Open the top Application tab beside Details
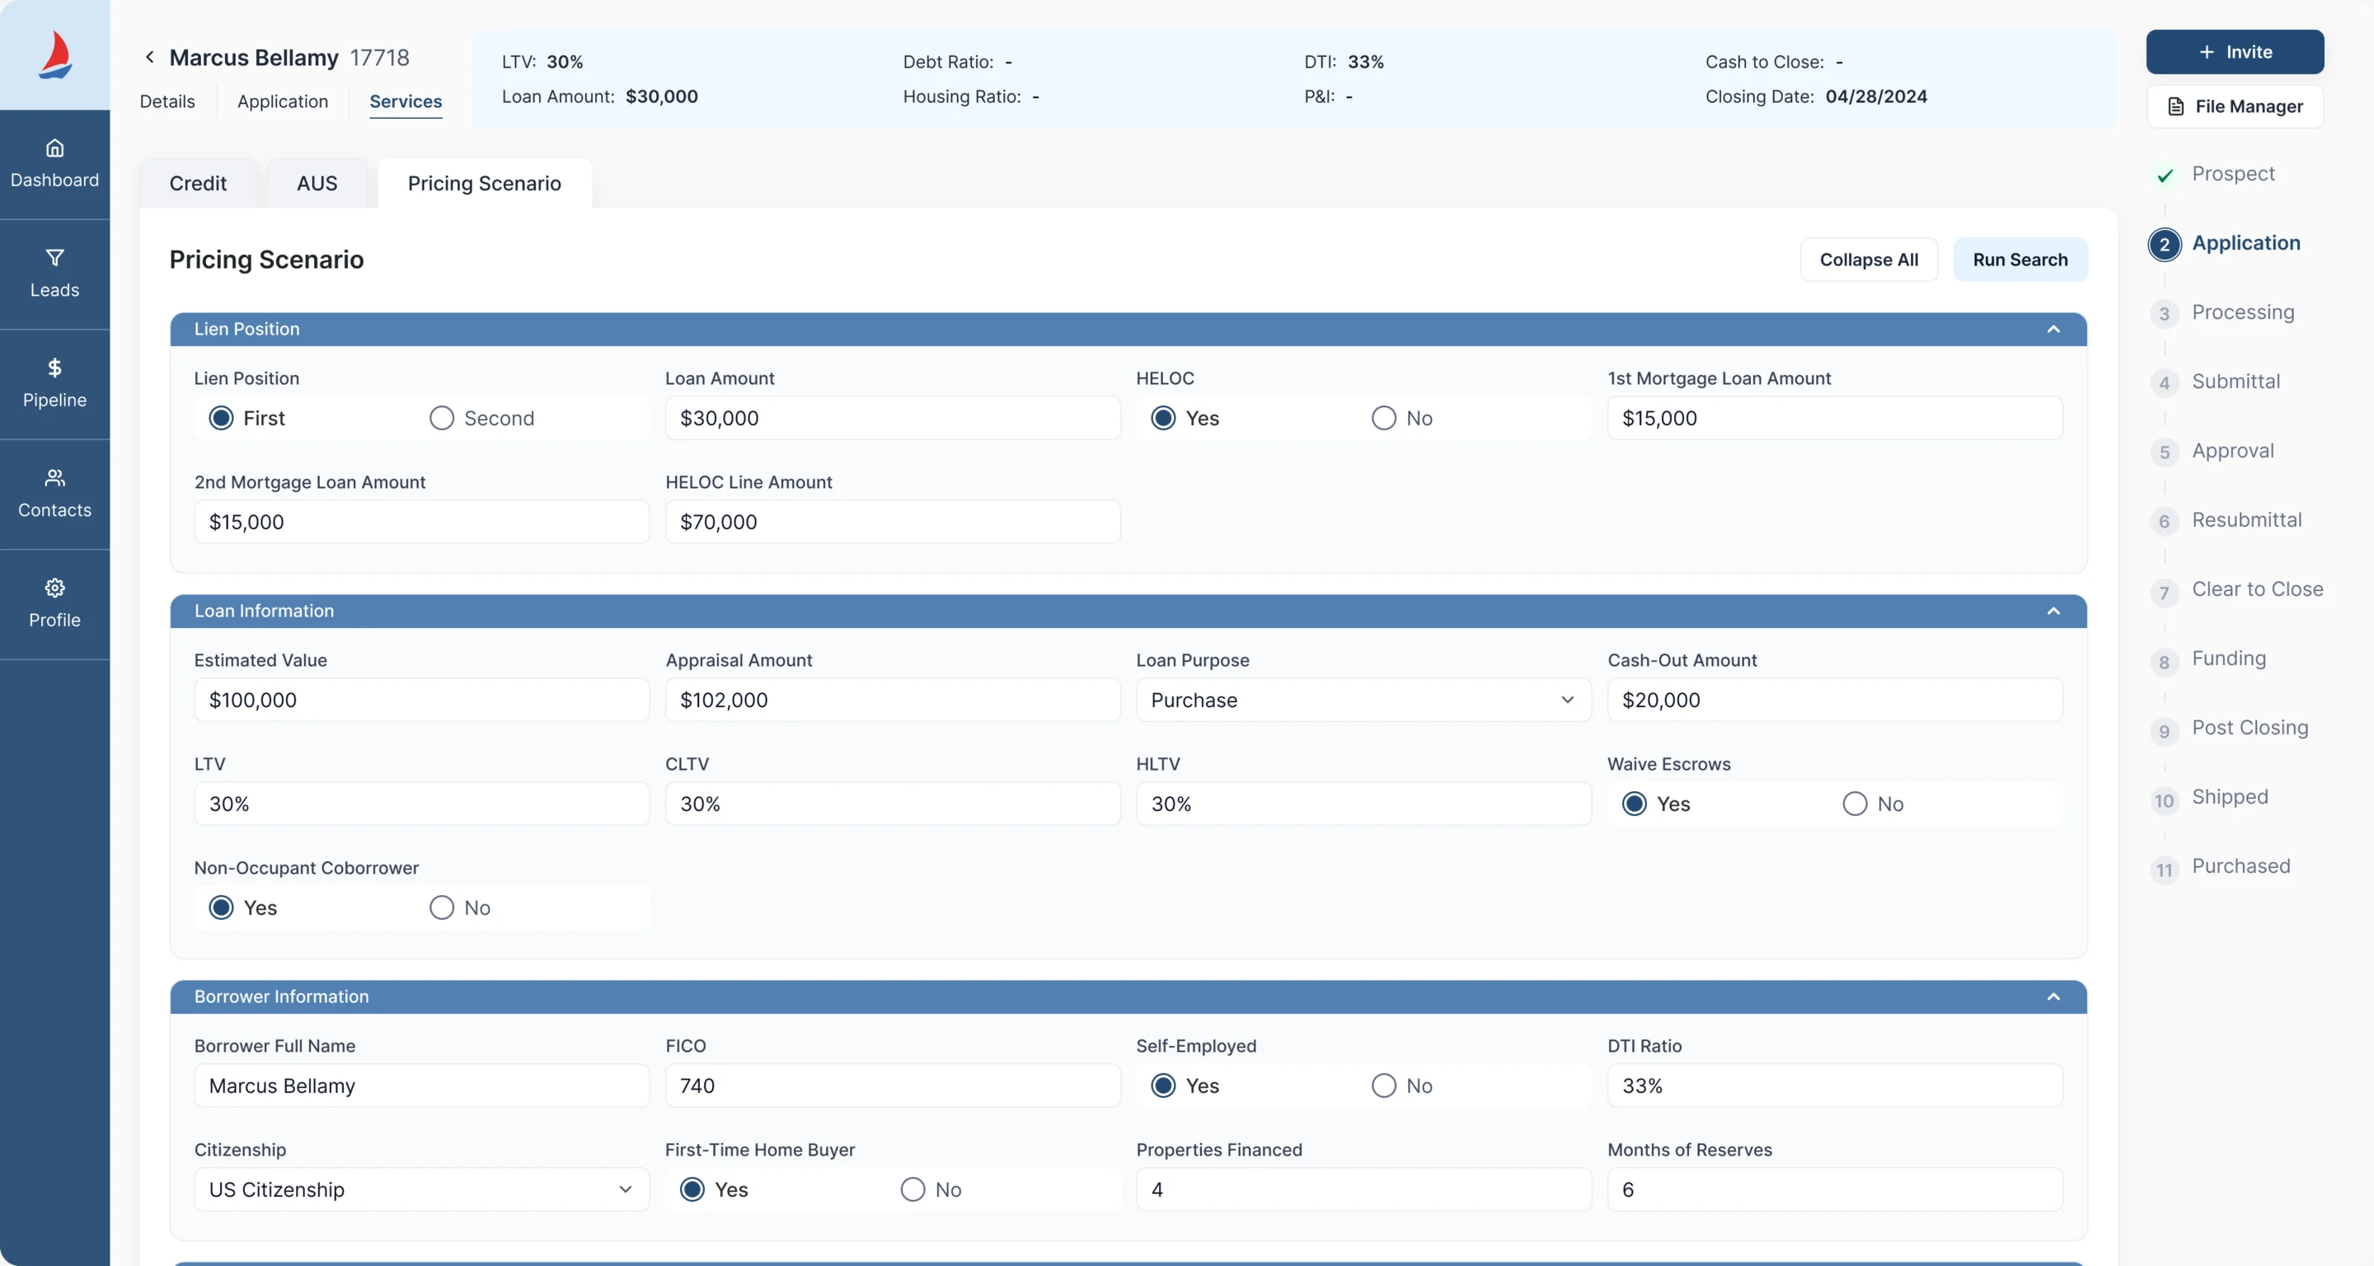This screenshot has width=2374, height=1266. point(283,101)
